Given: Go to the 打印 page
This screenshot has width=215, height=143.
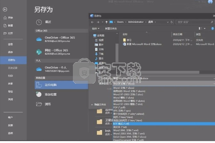Looking at the screenshot, I should tap(11, 76).
